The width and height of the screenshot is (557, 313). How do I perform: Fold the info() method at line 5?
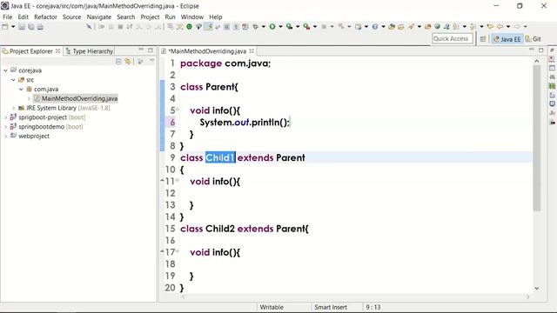tap(178, 109)
